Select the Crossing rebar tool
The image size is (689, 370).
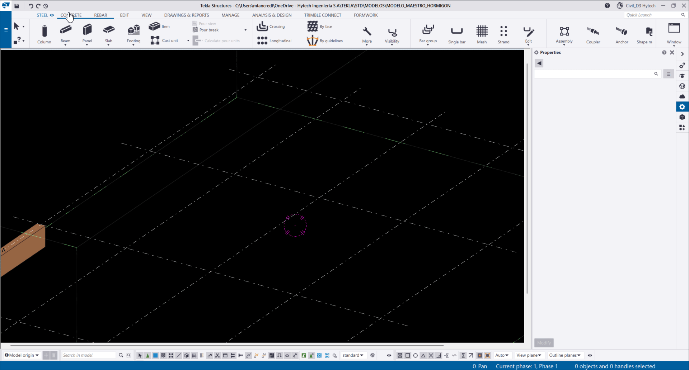click(x=271, y=27)
